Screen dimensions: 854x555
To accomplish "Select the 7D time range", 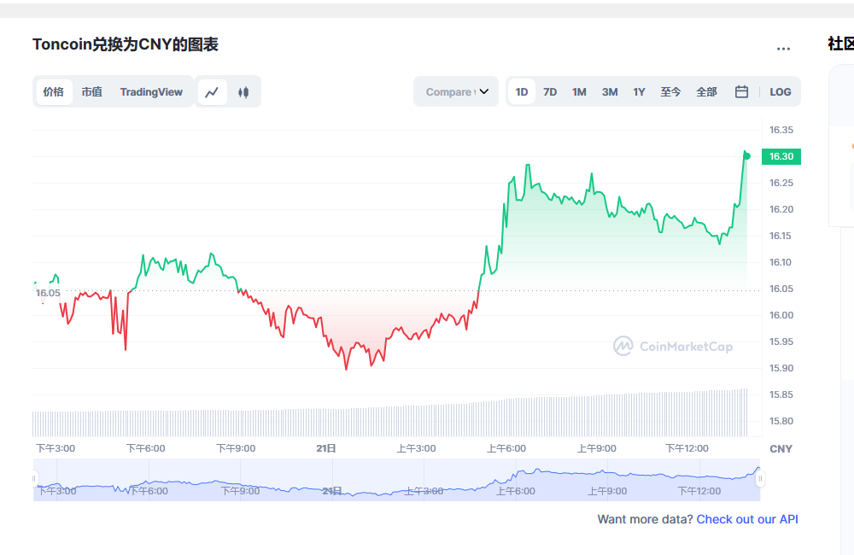I will [550, 92].
